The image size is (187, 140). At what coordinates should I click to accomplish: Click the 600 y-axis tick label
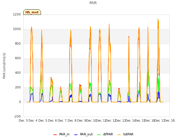point(18,58)
